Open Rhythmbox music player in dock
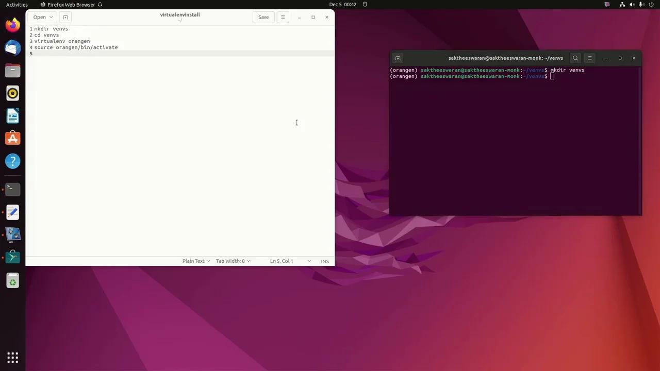 (x=13, y=93)
